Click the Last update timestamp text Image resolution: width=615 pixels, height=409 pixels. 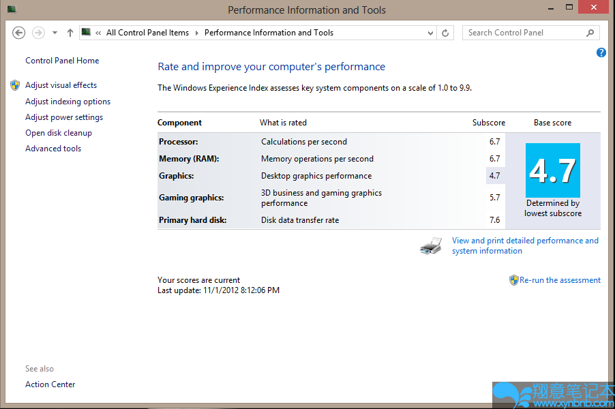click(218, 290)
